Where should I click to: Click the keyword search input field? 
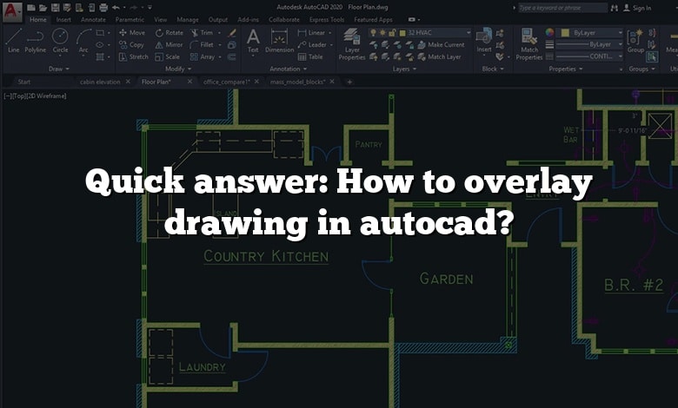562,8
